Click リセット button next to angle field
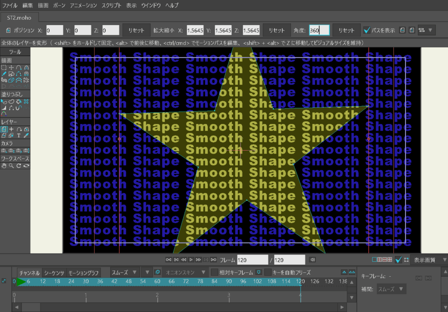 coord(346,30)
